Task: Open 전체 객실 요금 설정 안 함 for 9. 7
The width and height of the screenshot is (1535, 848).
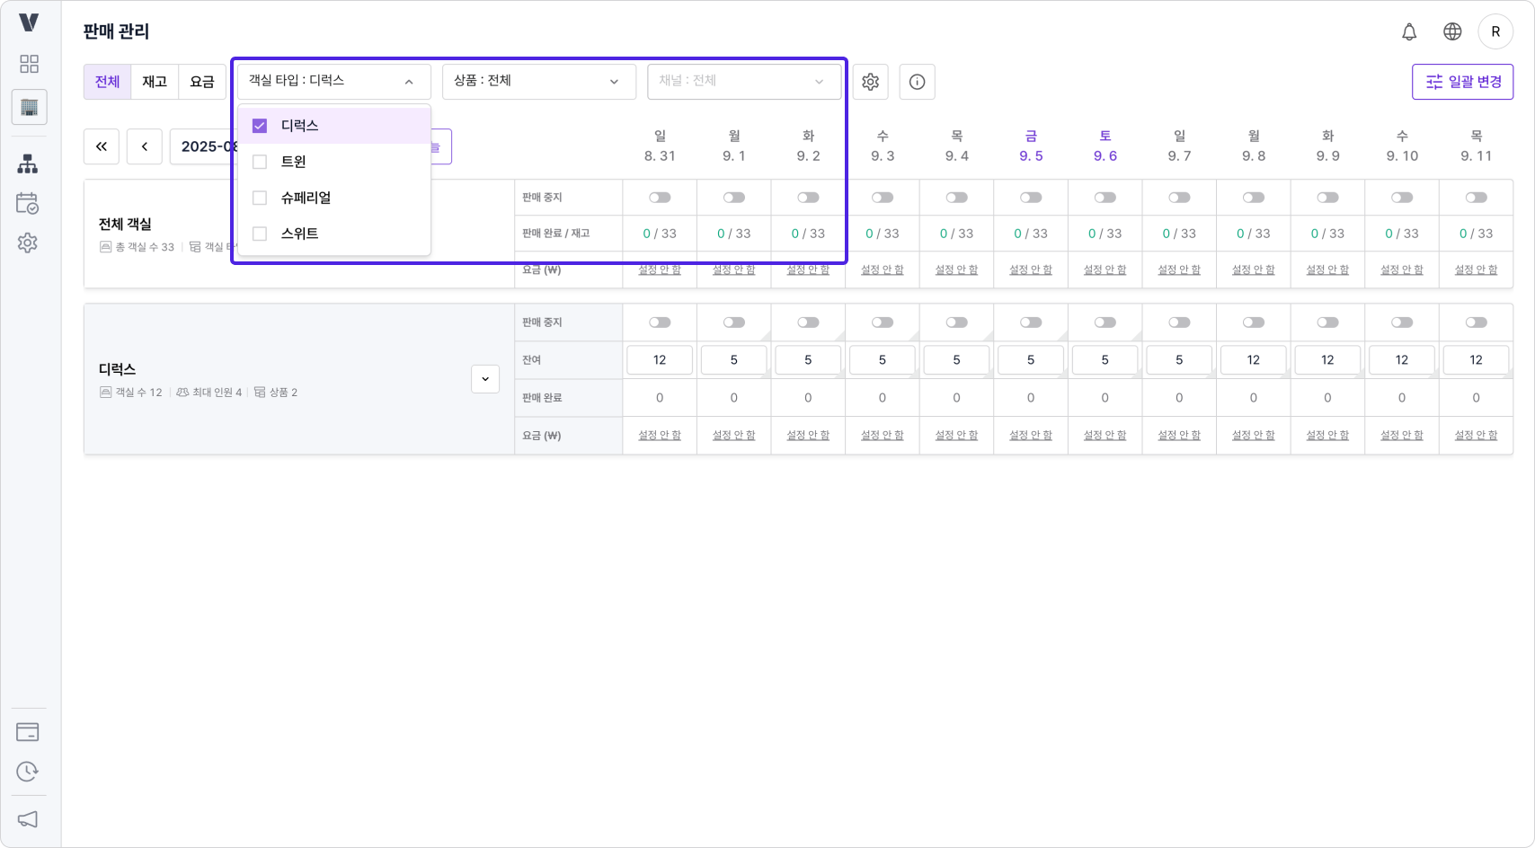Action: pyautogui.click(x=1179, y=269)
